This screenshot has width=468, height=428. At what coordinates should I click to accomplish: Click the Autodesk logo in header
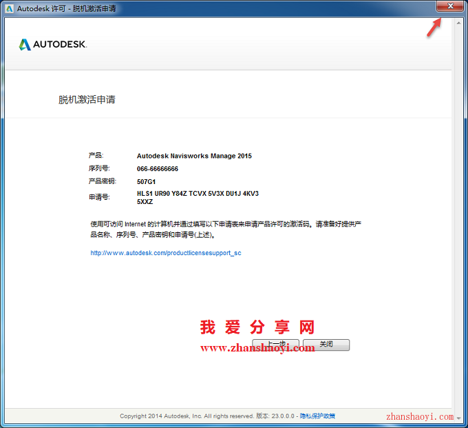tap(53, 45)
